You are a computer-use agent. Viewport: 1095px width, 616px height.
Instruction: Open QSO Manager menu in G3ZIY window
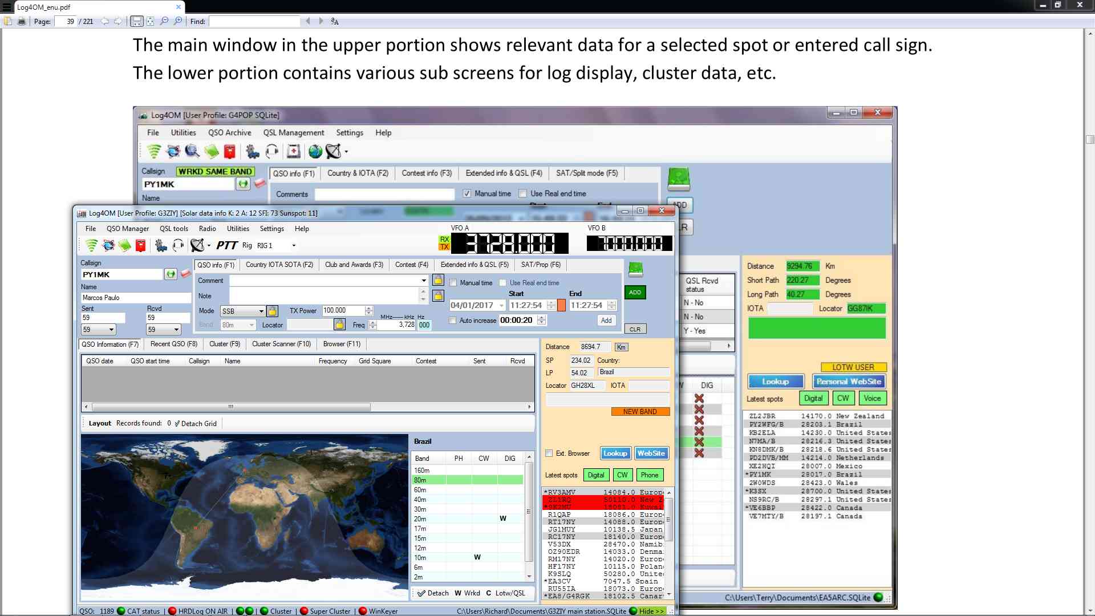coord(128,229)
